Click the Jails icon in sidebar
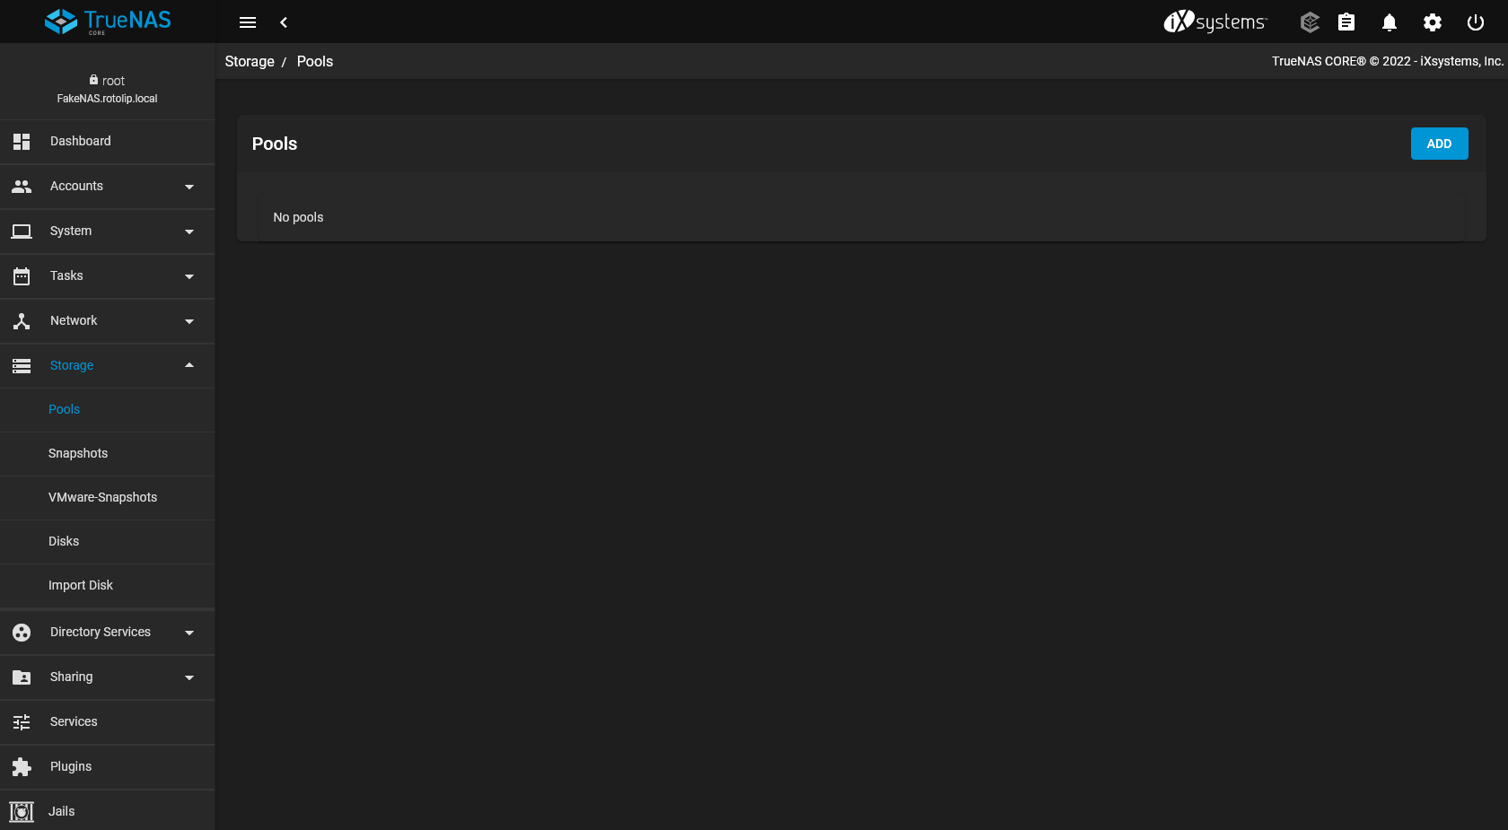Screen dimensions: 1508x830 [22, 812]
